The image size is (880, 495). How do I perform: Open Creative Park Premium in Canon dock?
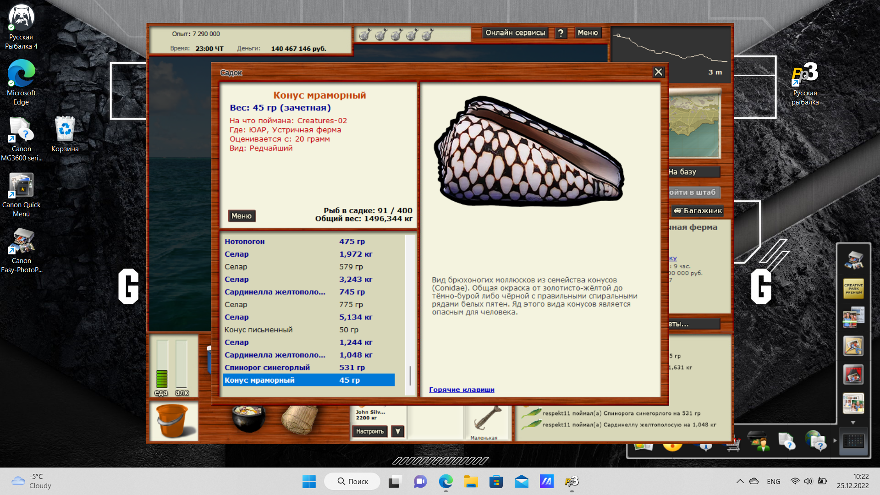(x=853, y=289)
